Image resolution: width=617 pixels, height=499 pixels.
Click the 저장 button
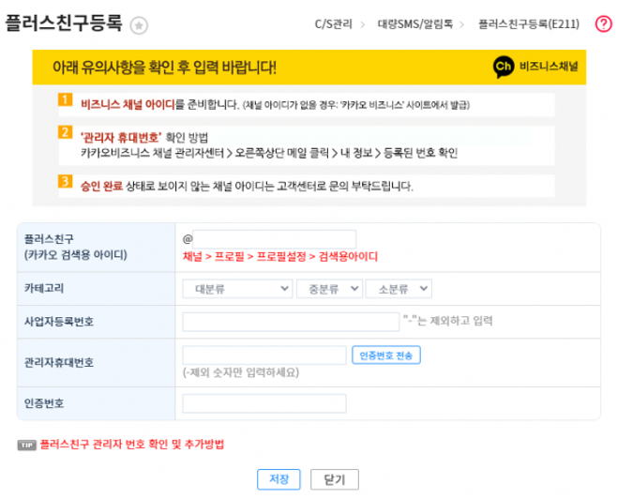(x=278, y=478)
